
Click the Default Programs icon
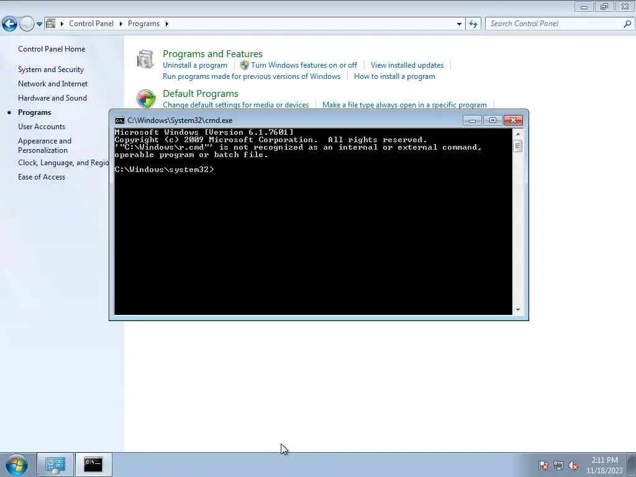click(146, 99)
